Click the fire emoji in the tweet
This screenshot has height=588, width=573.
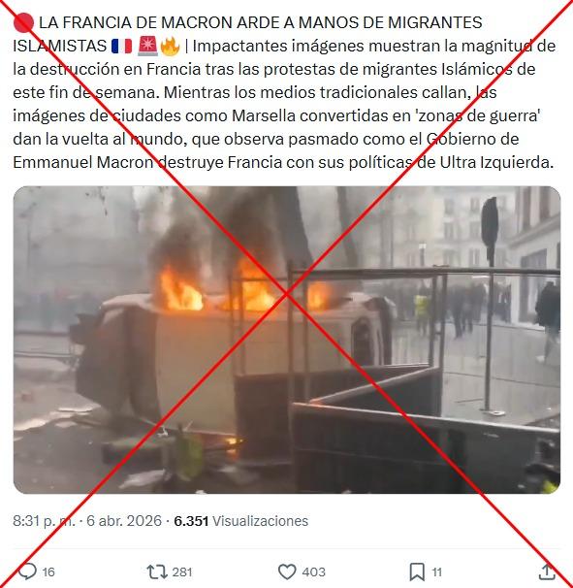pos(170,47)
